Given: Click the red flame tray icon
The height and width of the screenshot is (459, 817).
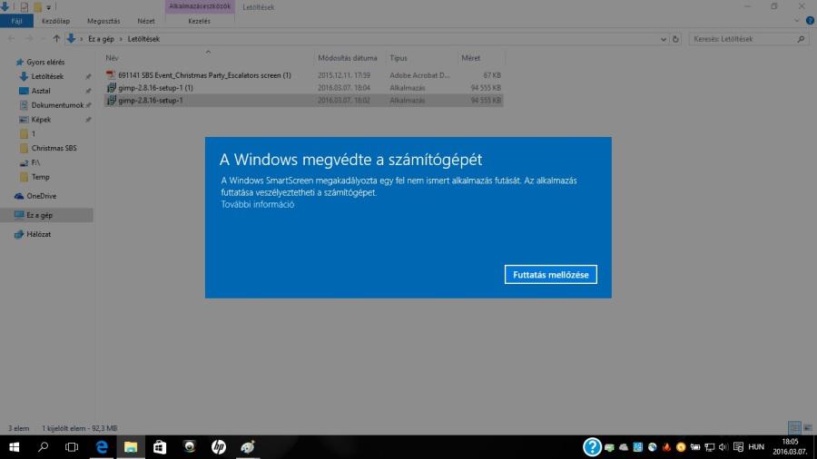Looking at the screenshot, I should pos(666,447).
